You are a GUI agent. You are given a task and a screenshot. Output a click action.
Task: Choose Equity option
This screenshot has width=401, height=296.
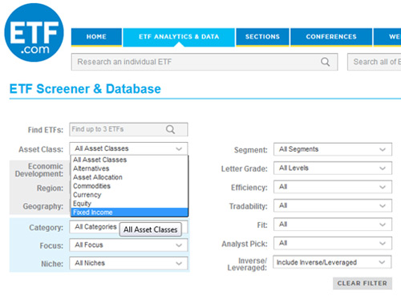129,204
